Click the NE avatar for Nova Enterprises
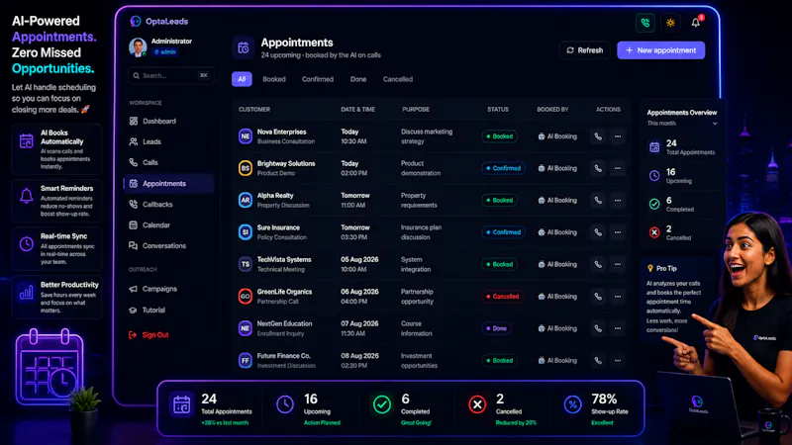Screen dimensions: 792x445 [x=245, y=136]
